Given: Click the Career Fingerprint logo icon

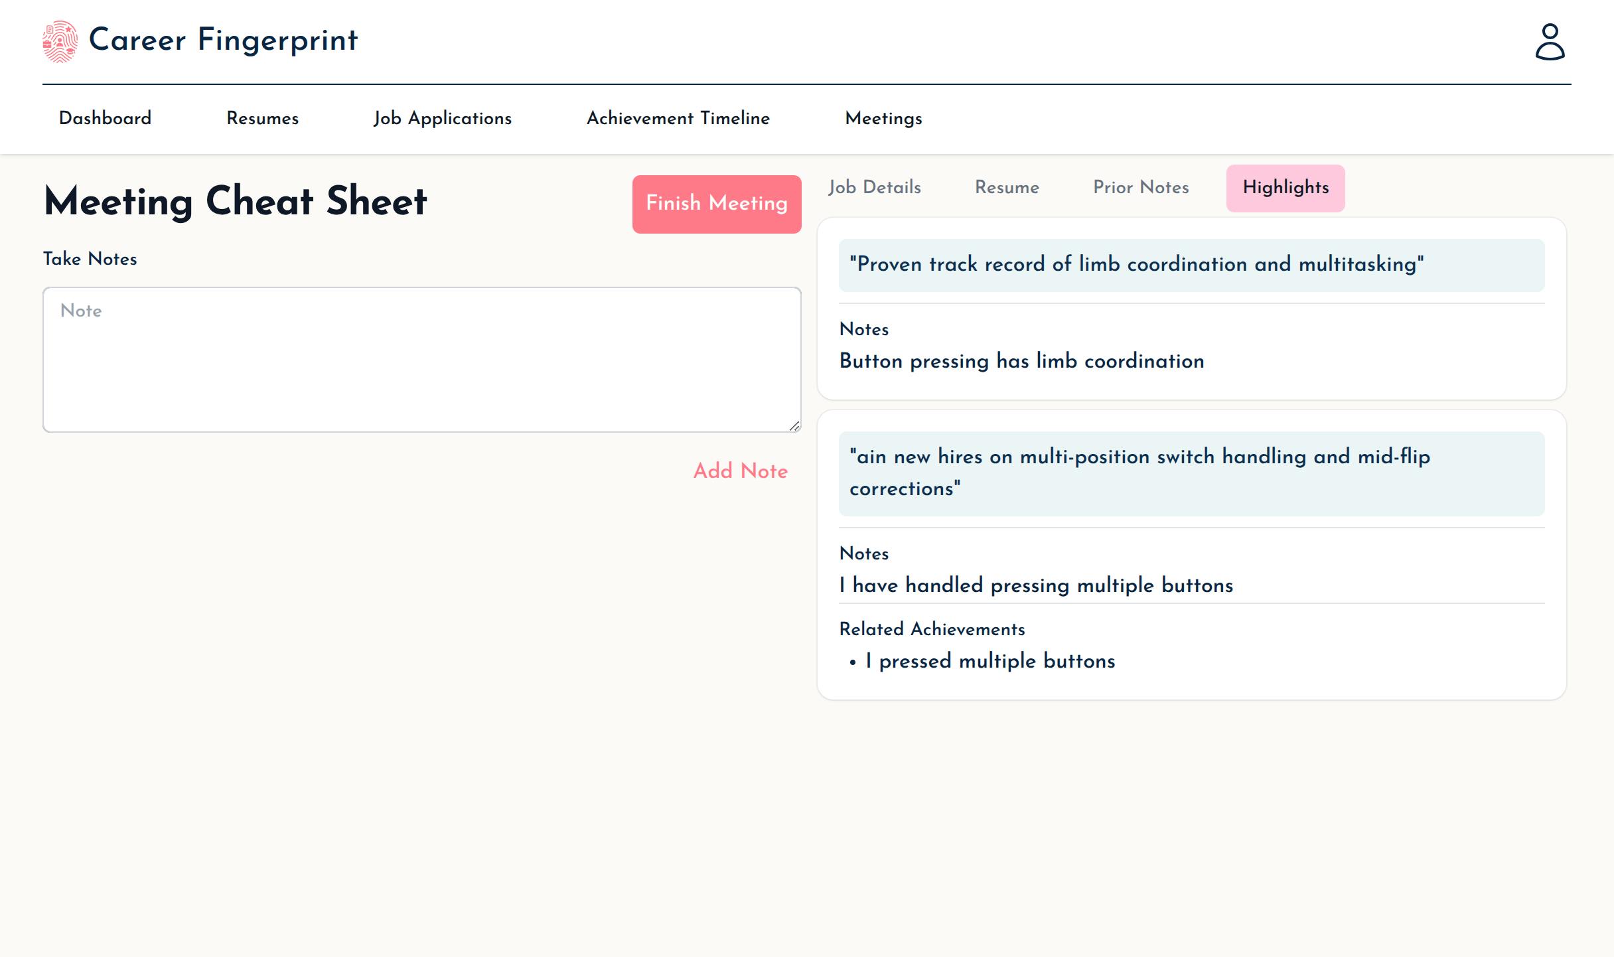Looking at the screenshot, I should tap(60, 41).
